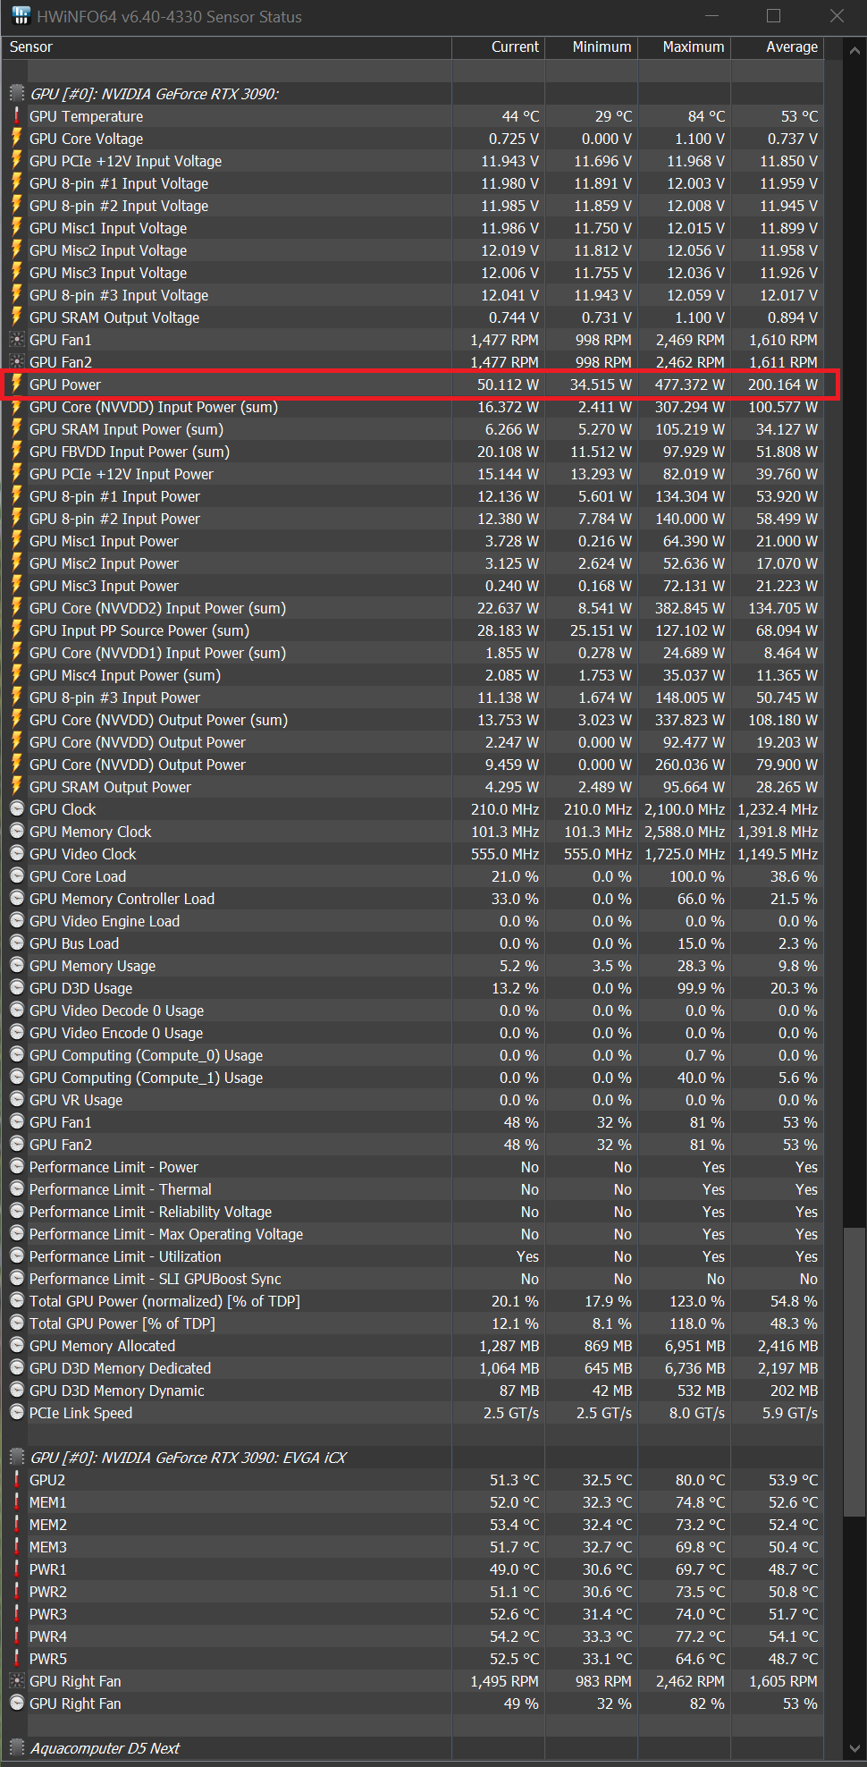Click the chip icon beside the Aquacomputer D5 Next header

[x=16, y=1748]
